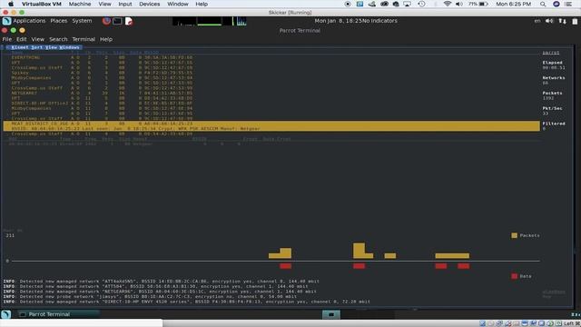Viewport: 581px width, 327px height.
Task: Click the show-desktop icon in bottom panel
Action: tap(6, 314)
